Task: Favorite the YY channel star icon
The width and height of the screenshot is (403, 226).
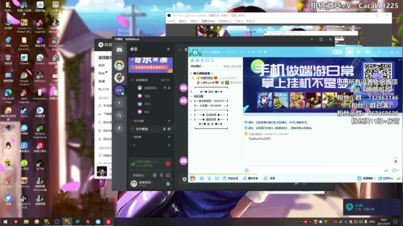Action: [249, 52]
